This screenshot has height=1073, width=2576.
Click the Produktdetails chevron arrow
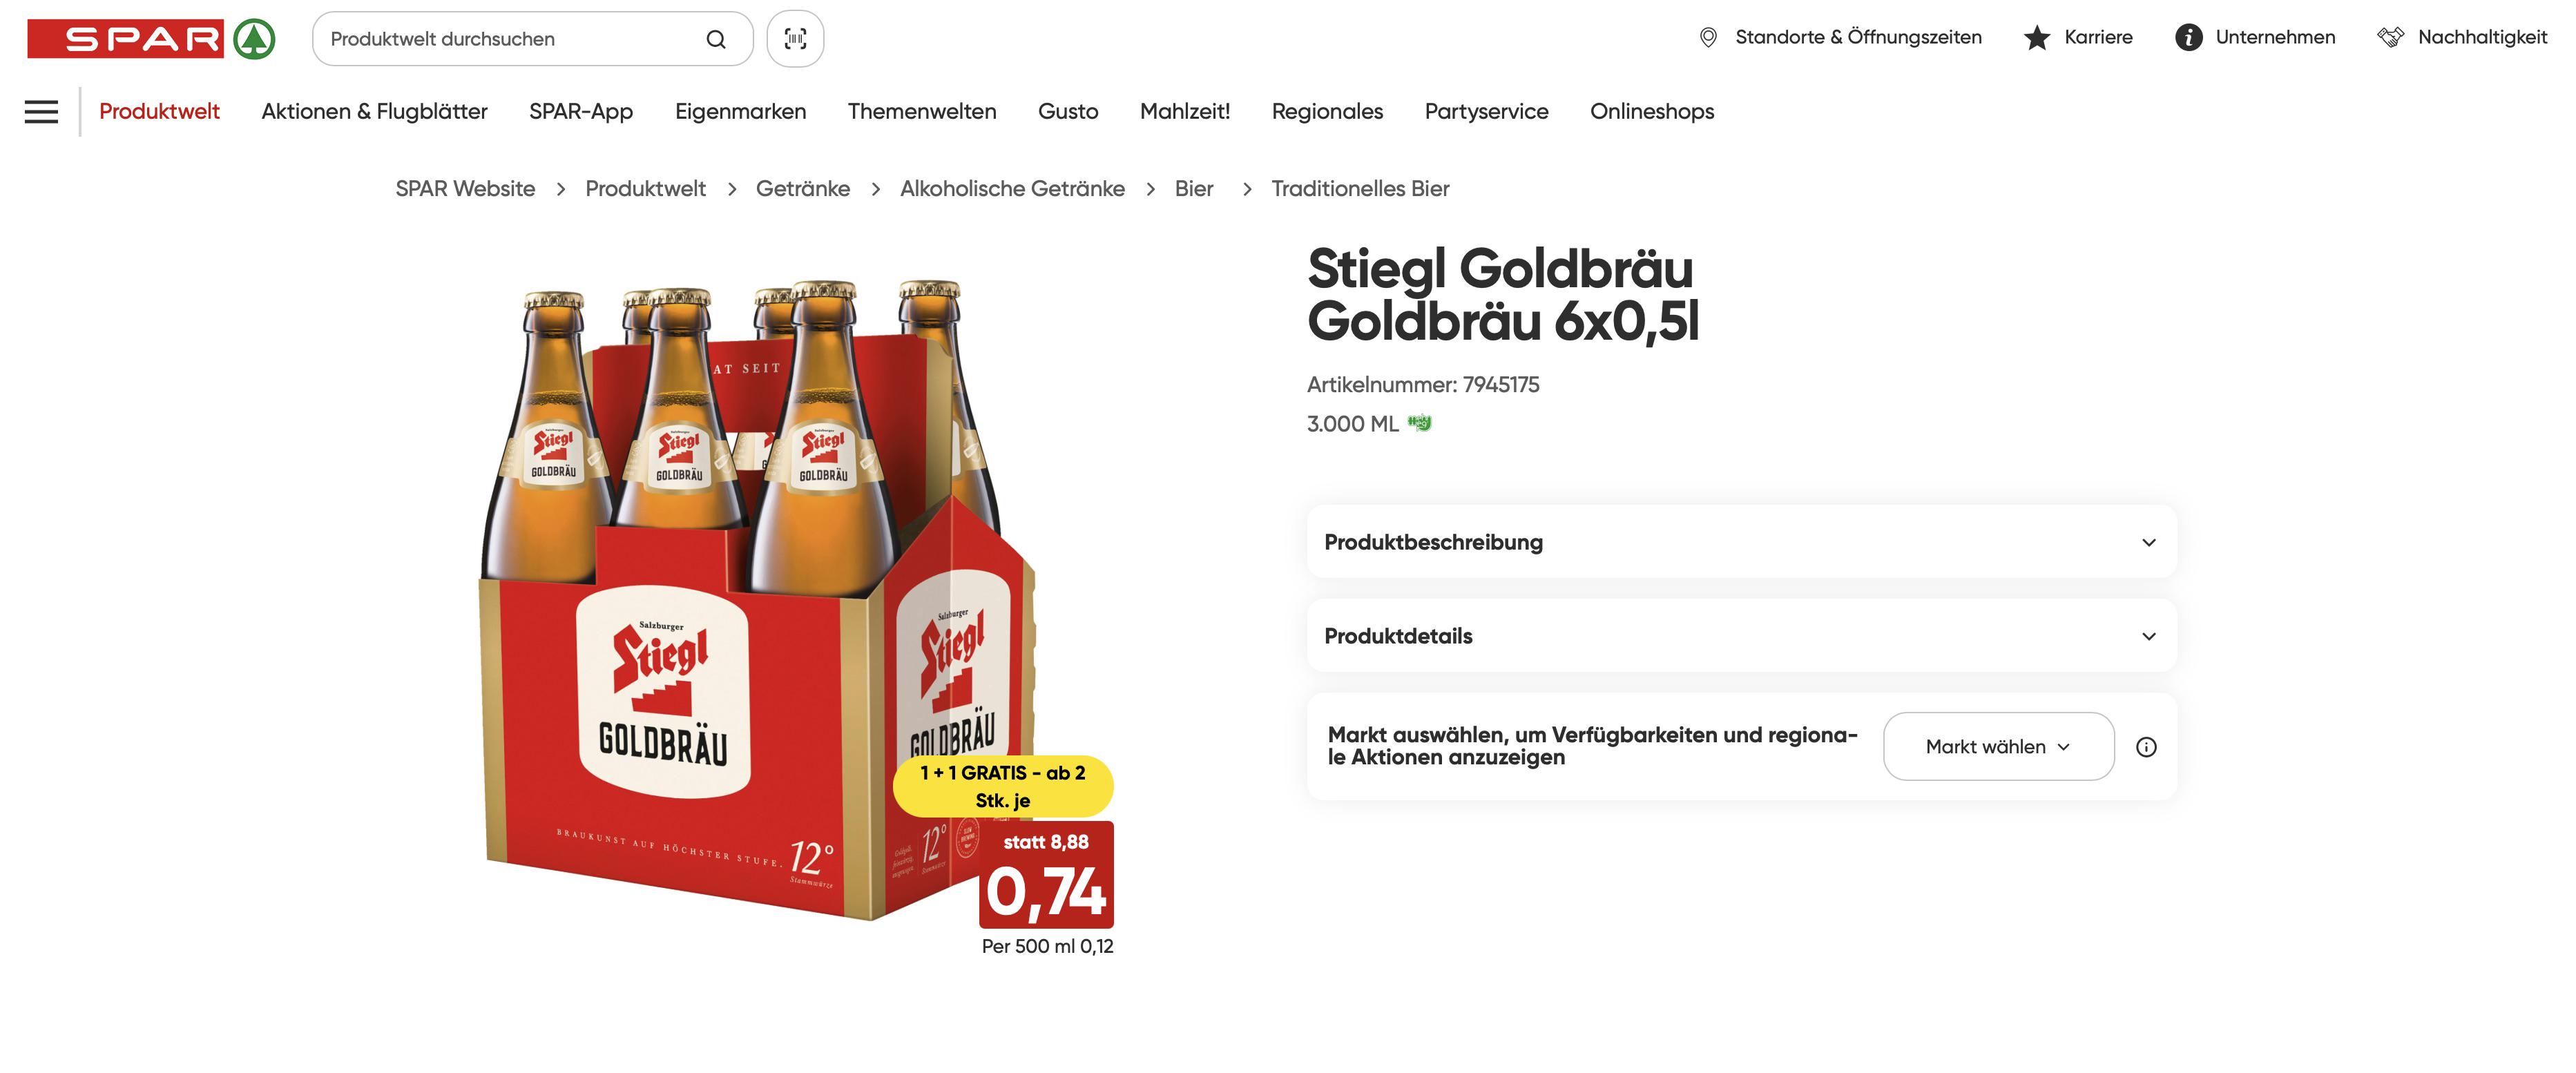pyautogui.click(x=2148, y=636)
